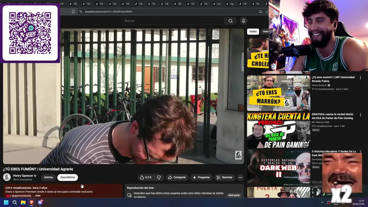Switch to the 'No' browser tab

[x=255, y=4]
